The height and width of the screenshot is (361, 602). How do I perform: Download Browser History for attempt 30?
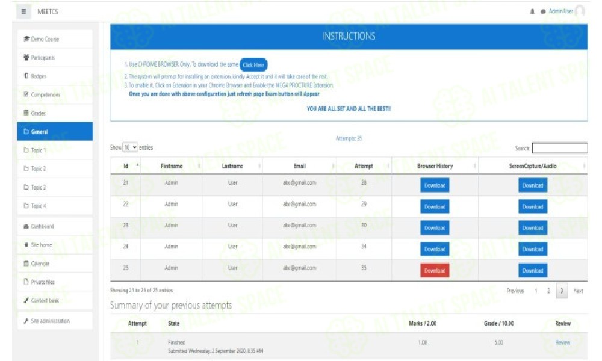point(435,228)
